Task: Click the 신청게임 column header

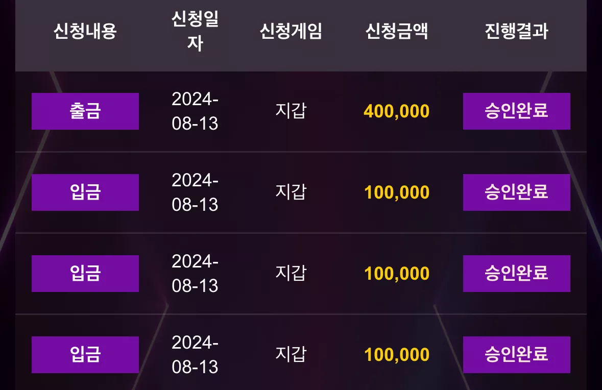Action: coord(291,31)
